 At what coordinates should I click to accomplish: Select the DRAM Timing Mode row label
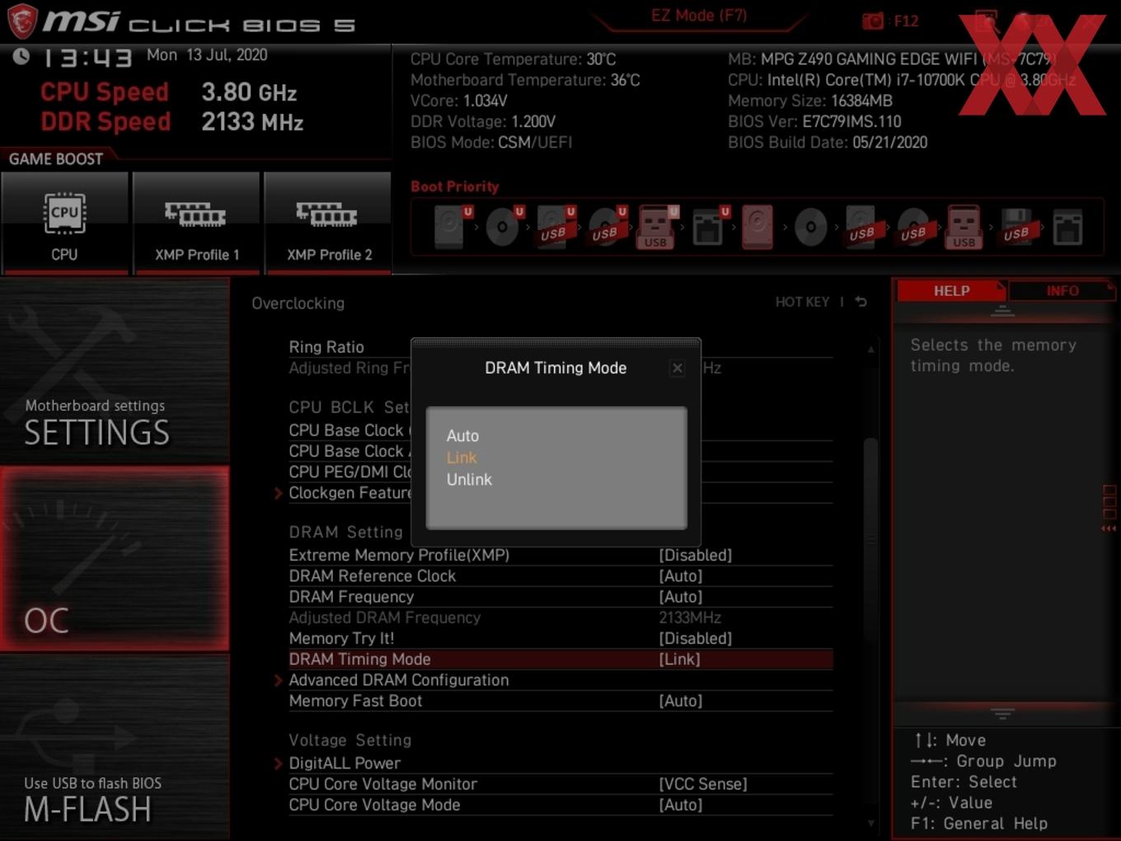tap(359, 659)
